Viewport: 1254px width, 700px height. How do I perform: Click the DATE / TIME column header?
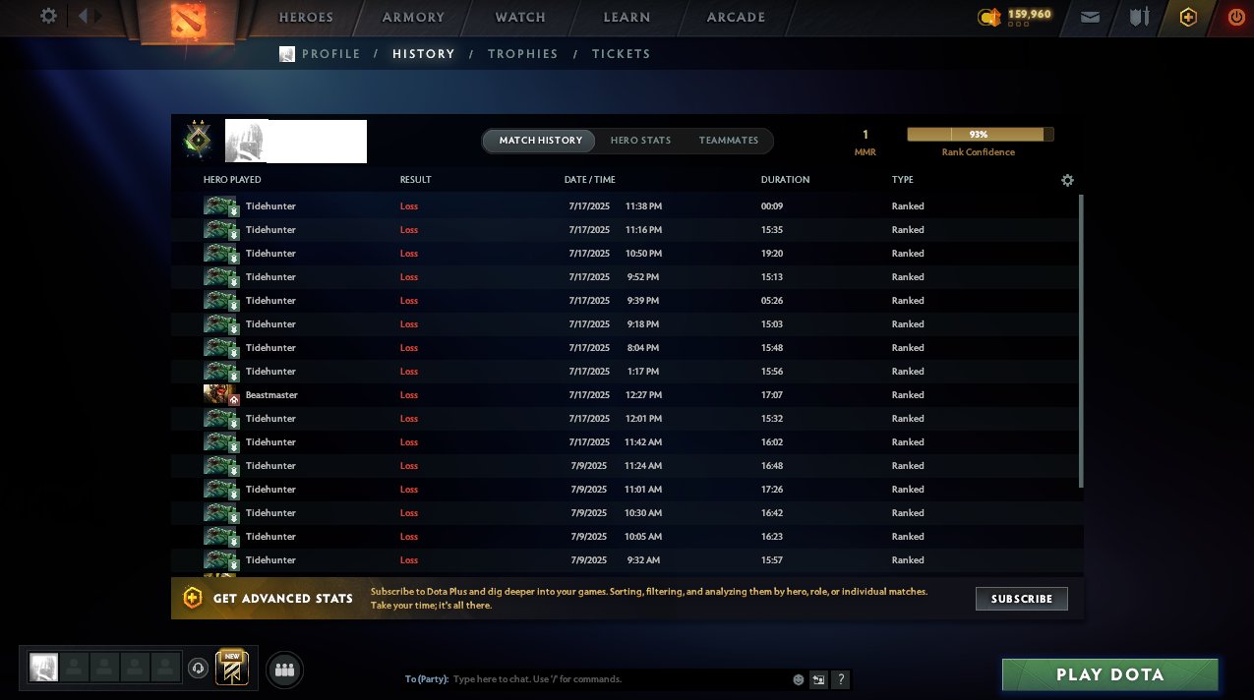589,180
